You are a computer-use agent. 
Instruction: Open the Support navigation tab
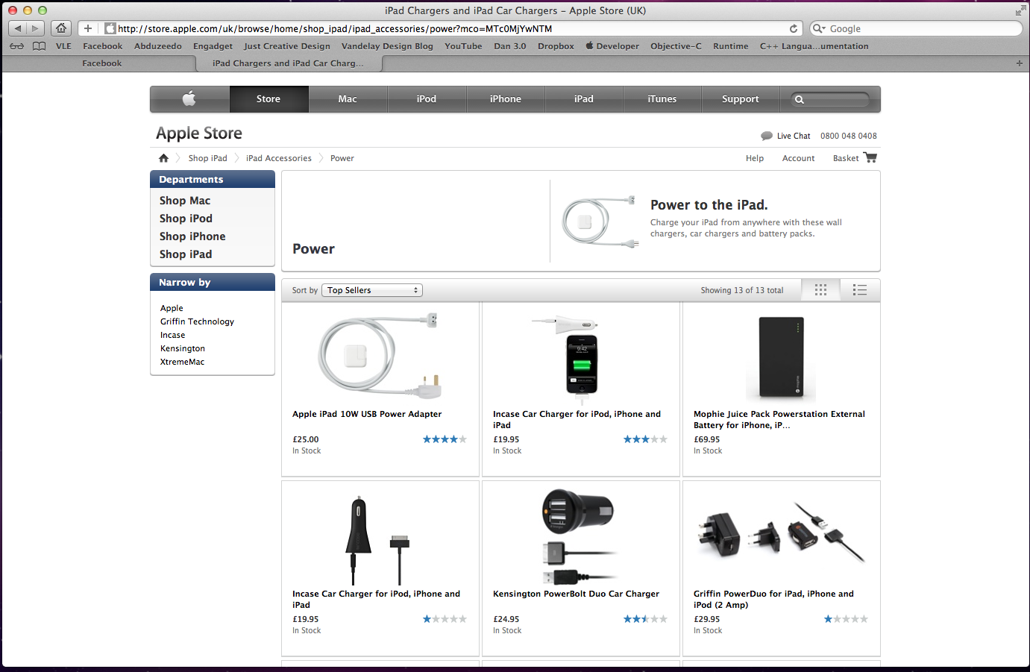pyautogui.click(x=741, y=98)
